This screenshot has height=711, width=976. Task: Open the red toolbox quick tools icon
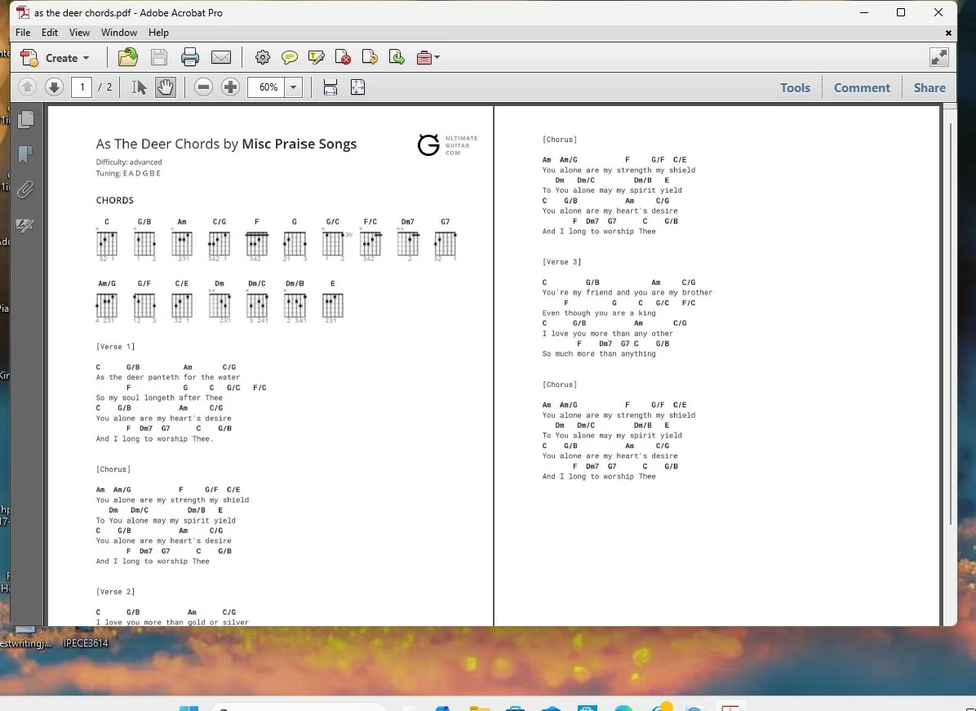pyautogui.click(x=424, y=58)
